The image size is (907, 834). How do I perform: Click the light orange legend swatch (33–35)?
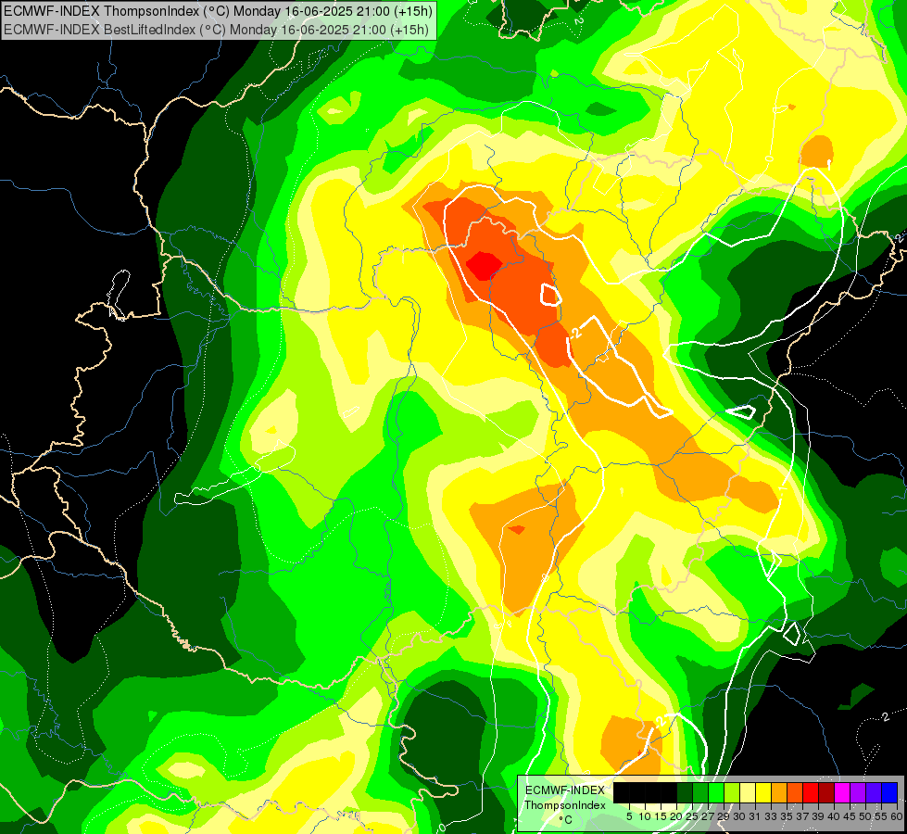tap(779, 792)
